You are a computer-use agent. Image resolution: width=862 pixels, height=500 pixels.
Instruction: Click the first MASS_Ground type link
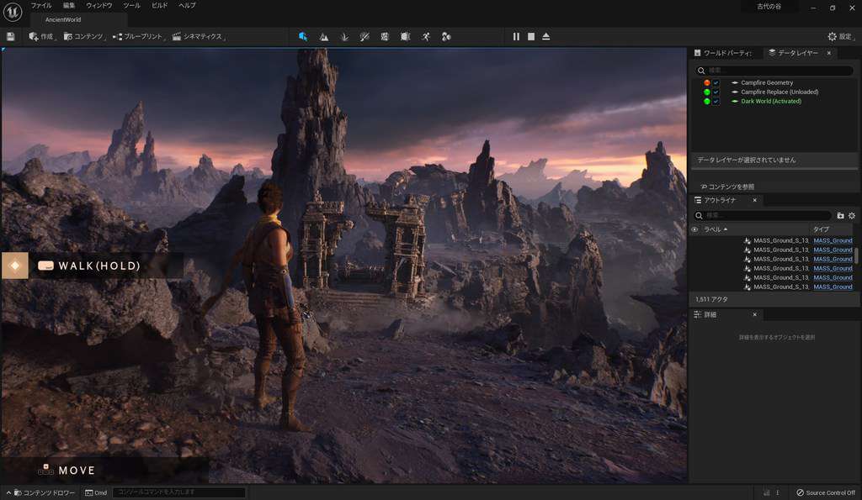click(x=833, y=241)
